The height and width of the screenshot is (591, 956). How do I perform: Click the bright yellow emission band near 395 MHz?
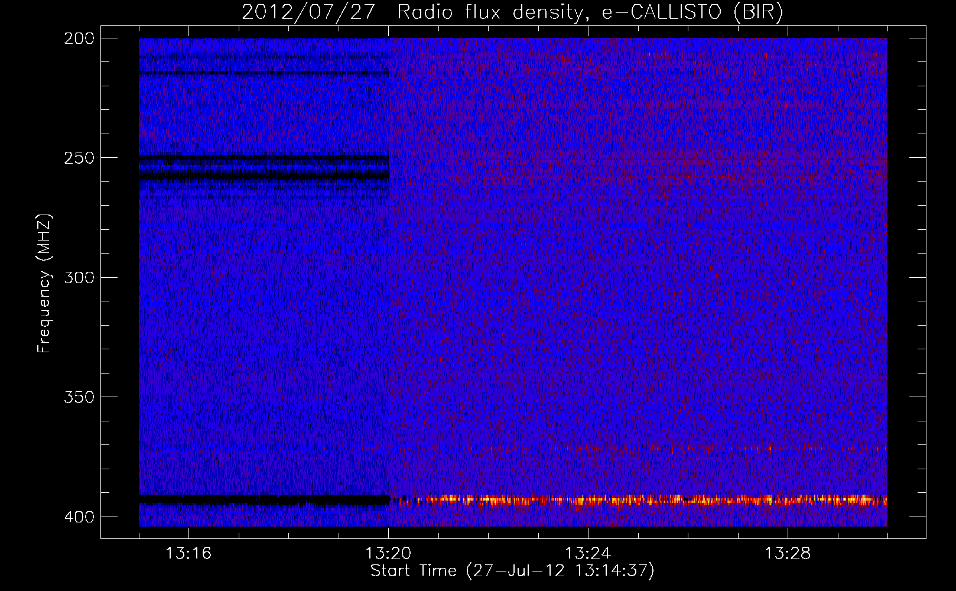coord(639,500)
